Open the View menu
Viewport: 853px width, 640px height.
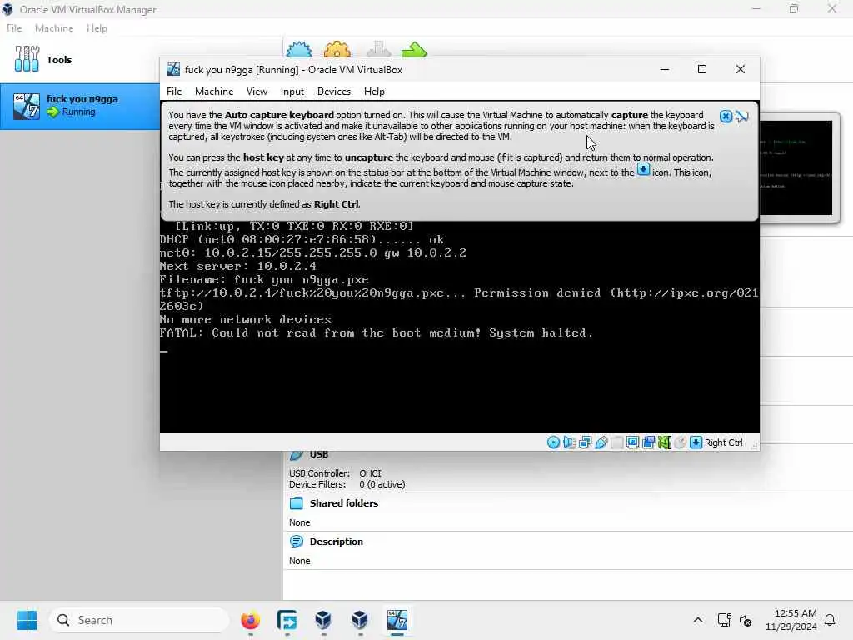(x=257, y=92)
